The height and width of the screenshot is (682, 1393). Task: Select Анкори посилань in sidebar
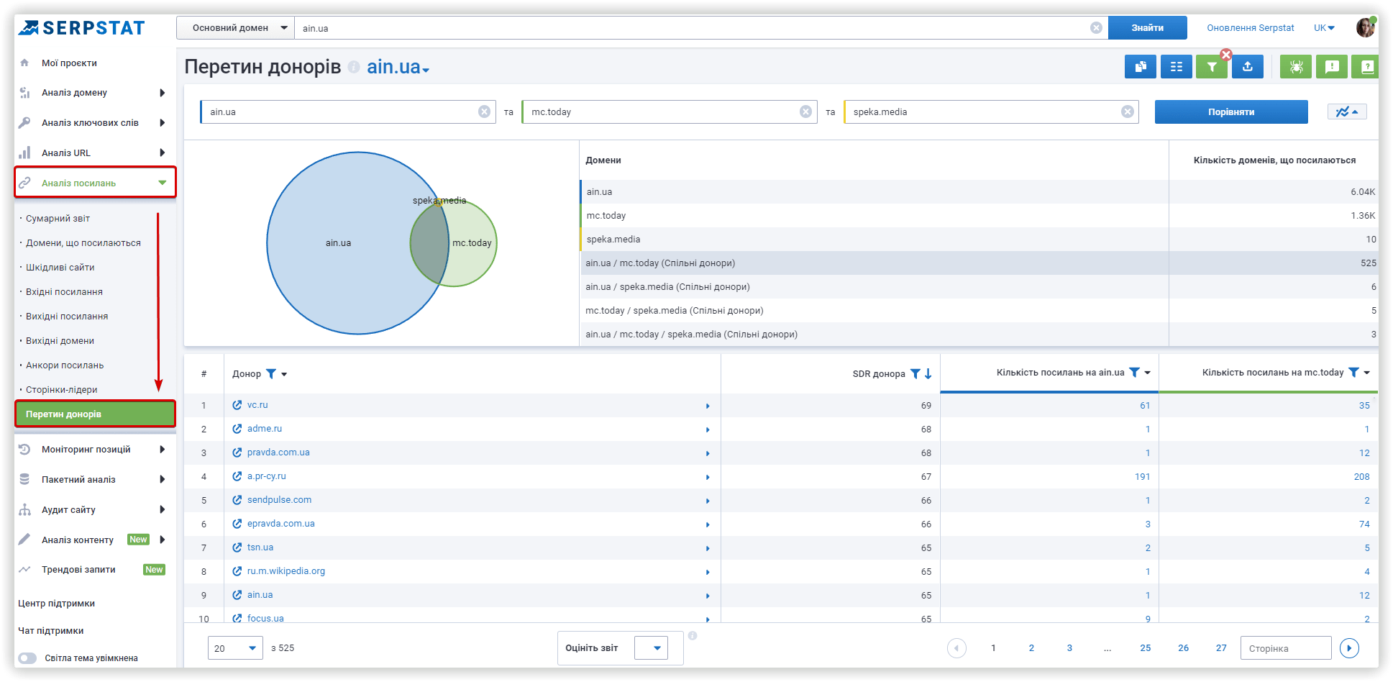tap(65, 365)
